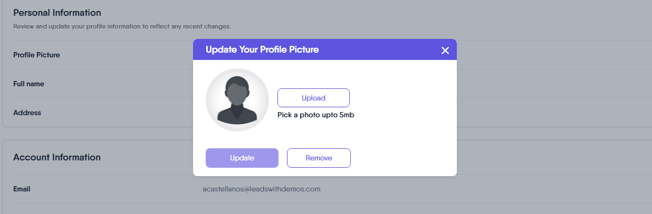
Task: Click the empty purple dialog header bar area
Action: 380,50
